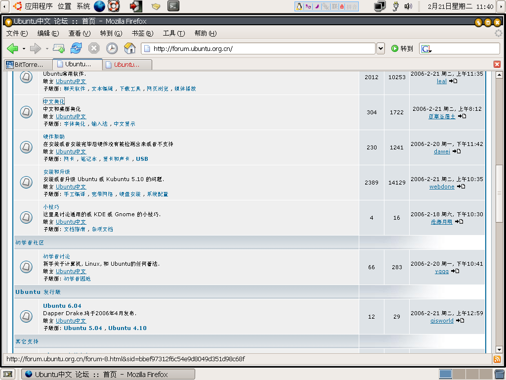Switch to the BitTorre... tab
The width and height of the screenshot is (506, 380).
pos(28,65)
